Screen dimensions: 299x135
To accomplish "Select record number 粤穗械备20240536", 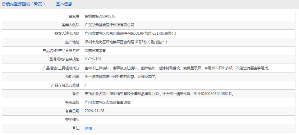I will (100, 16).
